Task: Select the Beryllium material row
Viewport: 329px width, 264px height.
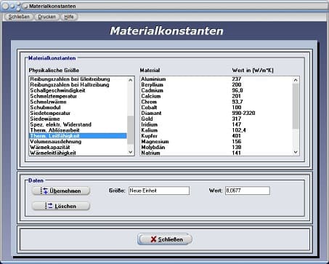Action: [216, 85]
